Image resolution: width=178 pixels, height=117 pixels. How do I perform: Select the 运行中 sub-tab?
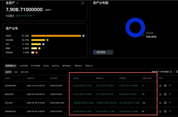[8, 72]
